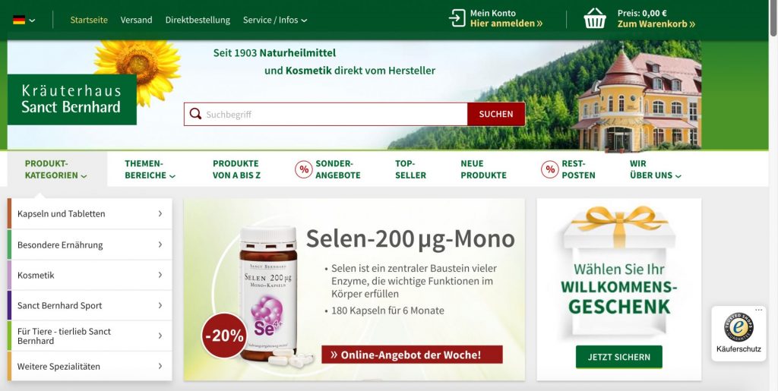The image size is (778, 391).
Task: Open the German flag language selector
Action: (x=24, y=20)
